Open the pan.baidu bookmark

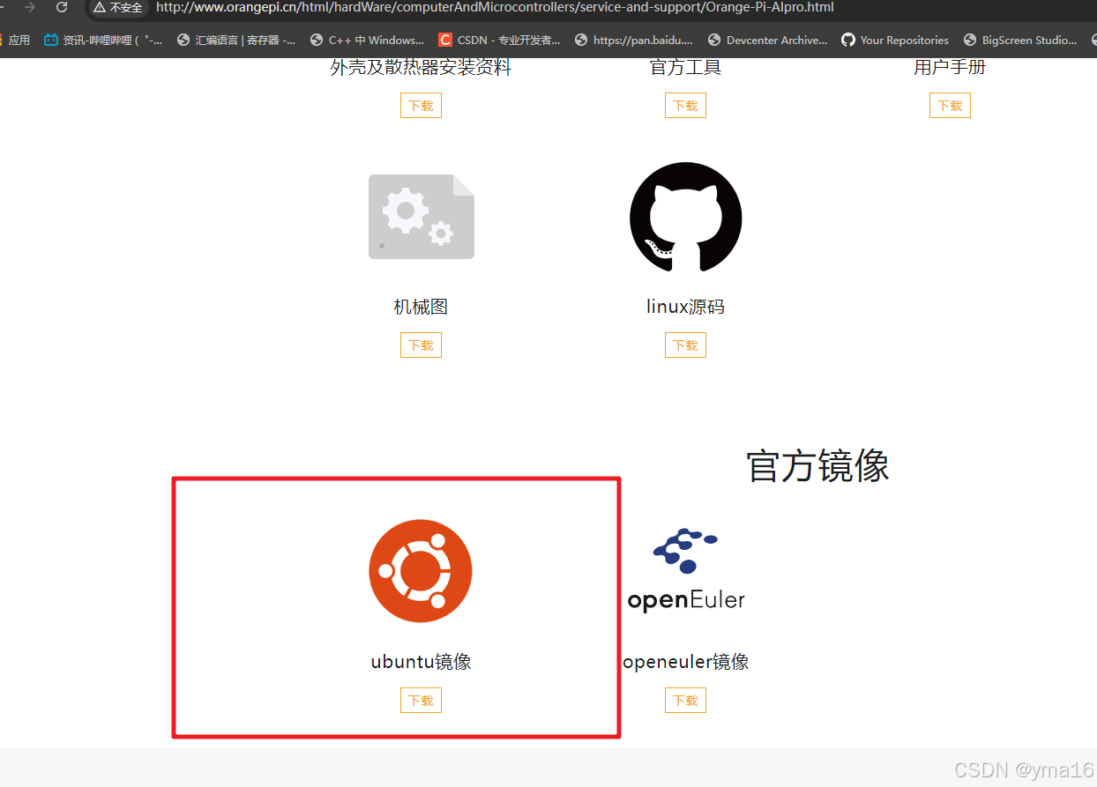click(x=633, y=40)
